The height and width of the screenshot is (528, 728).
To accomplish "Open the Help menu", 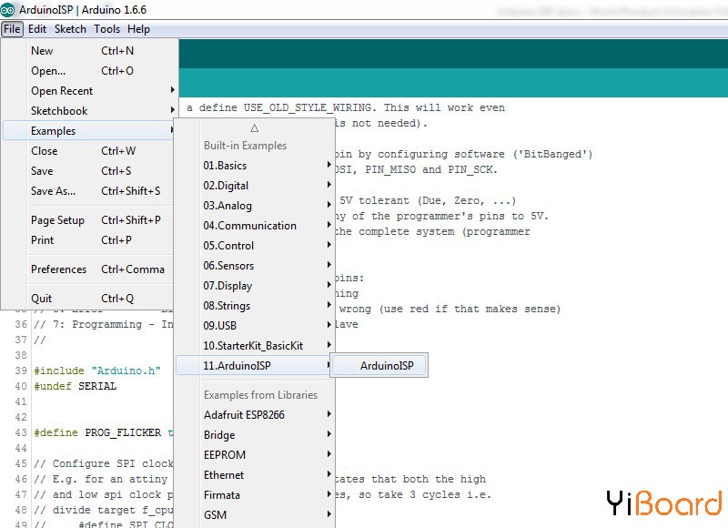I will (x=138, y=29).
